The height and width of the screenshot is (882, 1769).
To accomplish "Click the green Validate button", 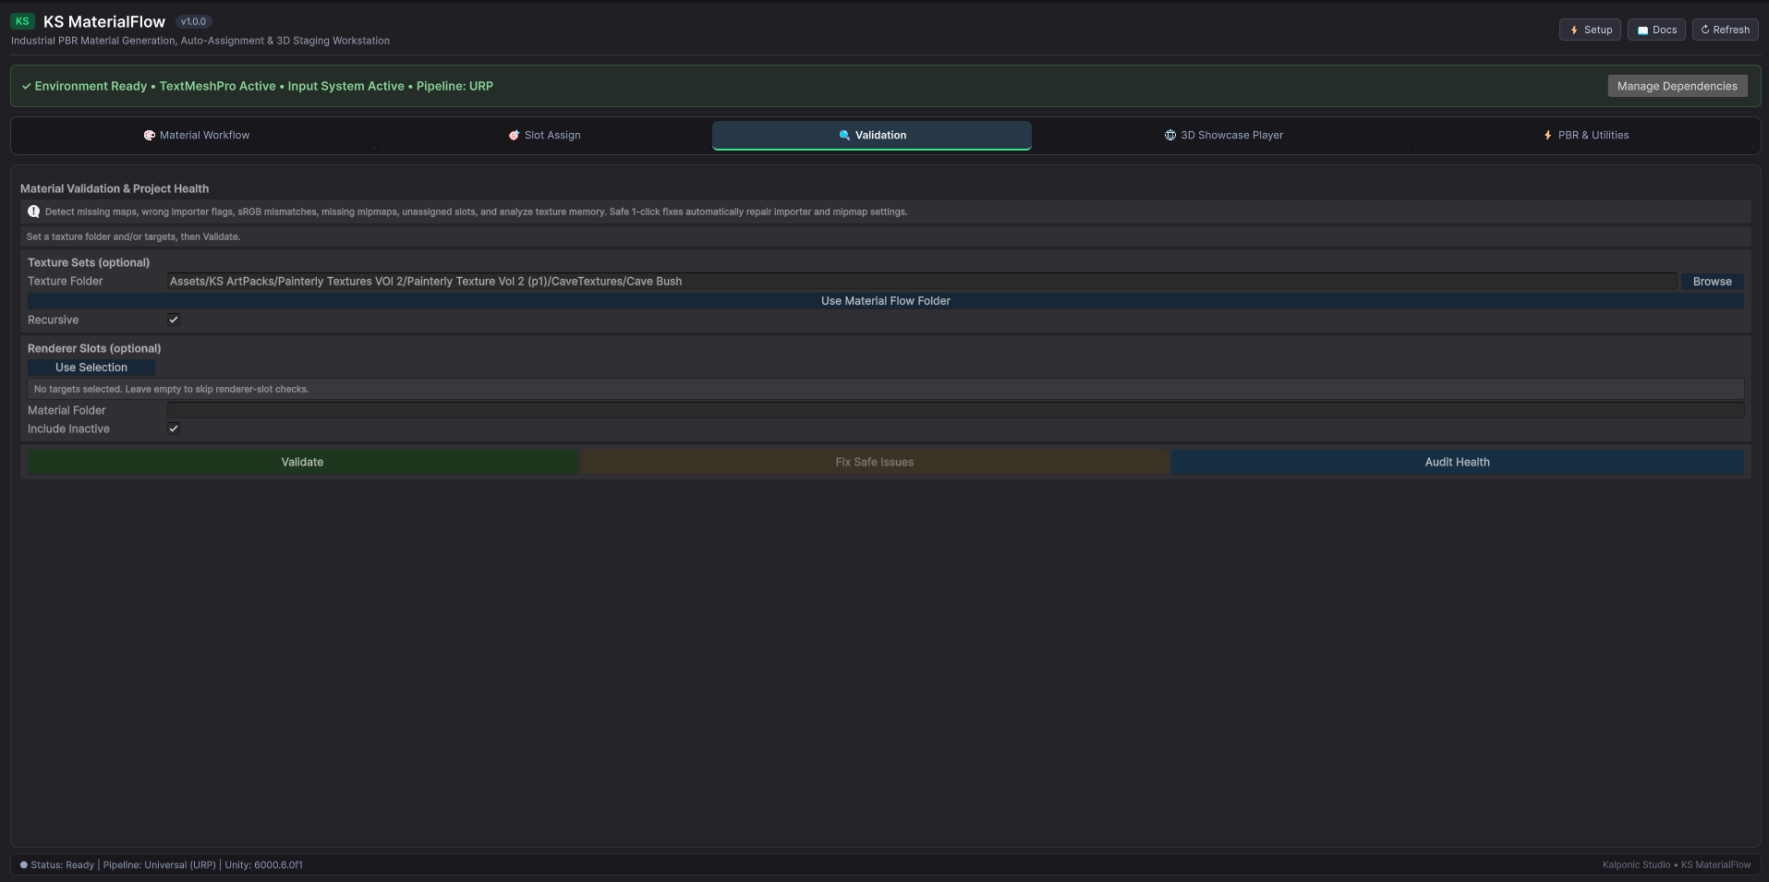I will 302,462.
